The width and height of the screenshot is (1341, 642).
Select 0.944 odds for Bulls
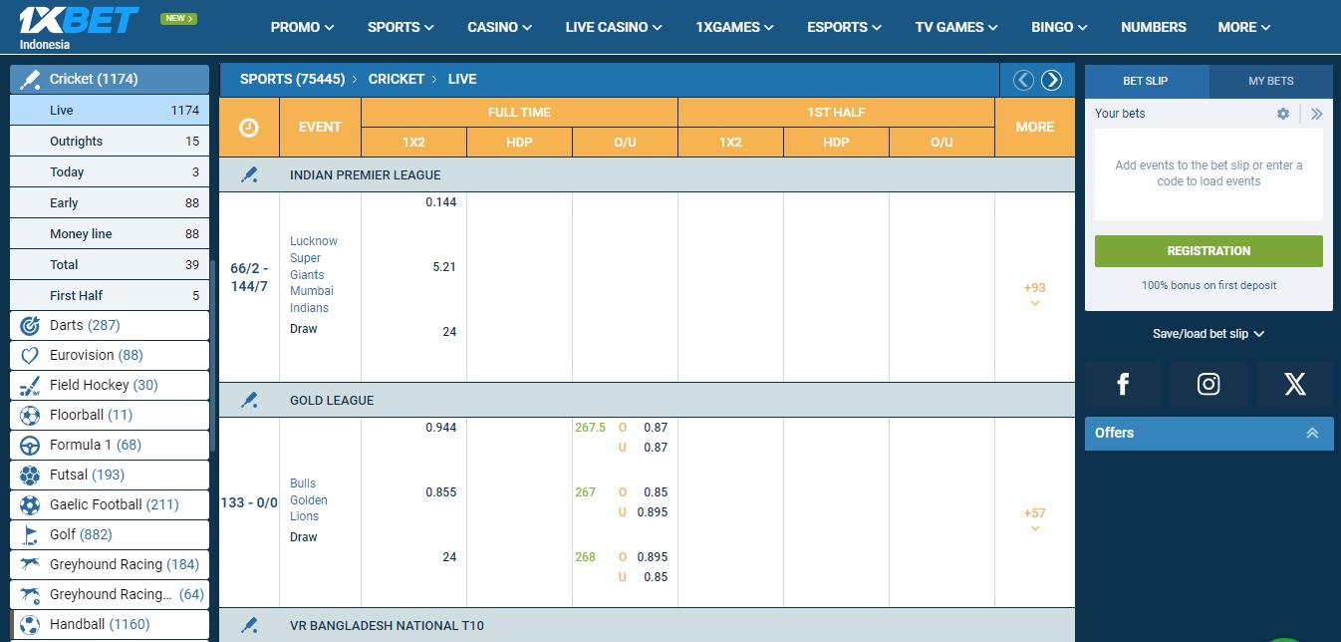click(441, 428)
